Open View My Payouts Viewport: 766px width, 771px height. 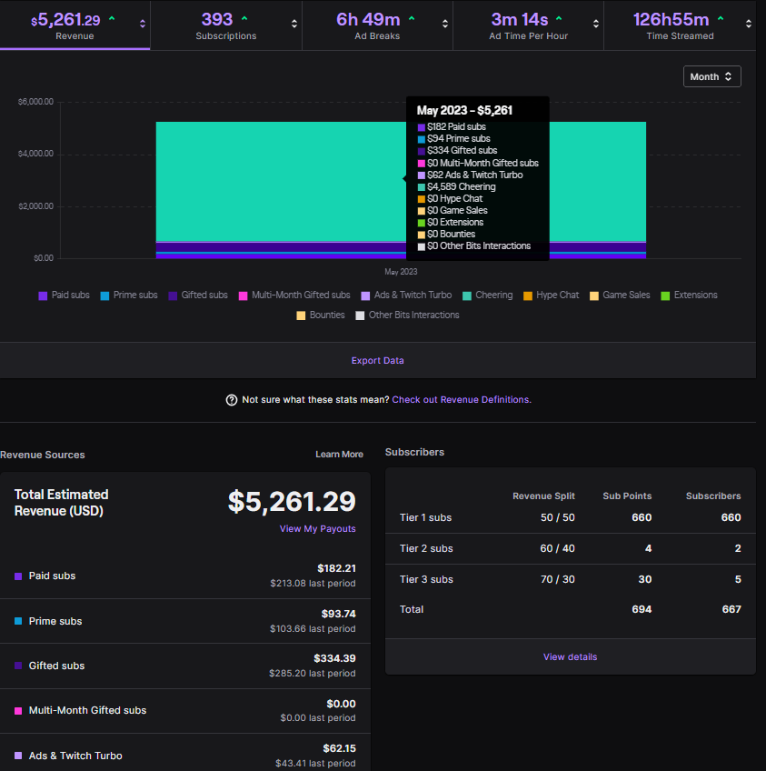pos(317,528)
